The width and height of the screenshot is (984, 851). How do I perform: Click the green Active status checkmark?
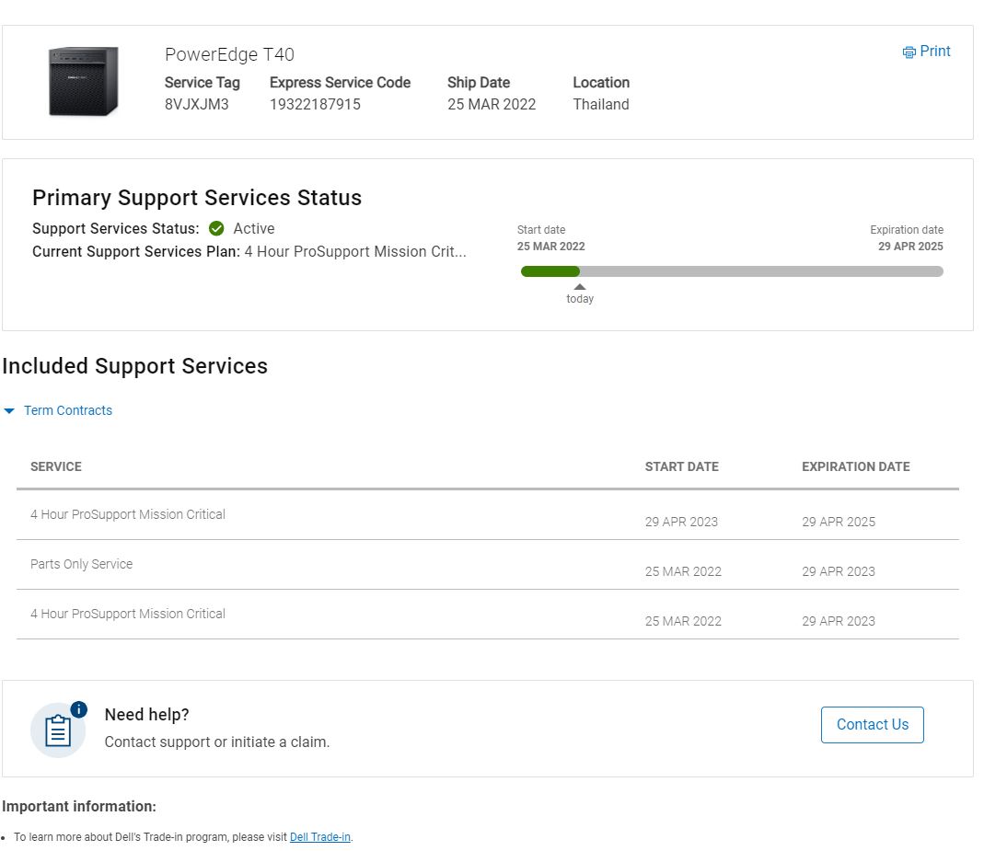215,228
